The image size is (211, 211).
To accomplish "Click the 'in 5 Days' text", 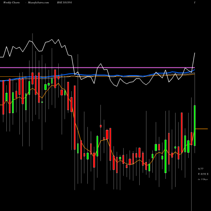I will point(203,179).
